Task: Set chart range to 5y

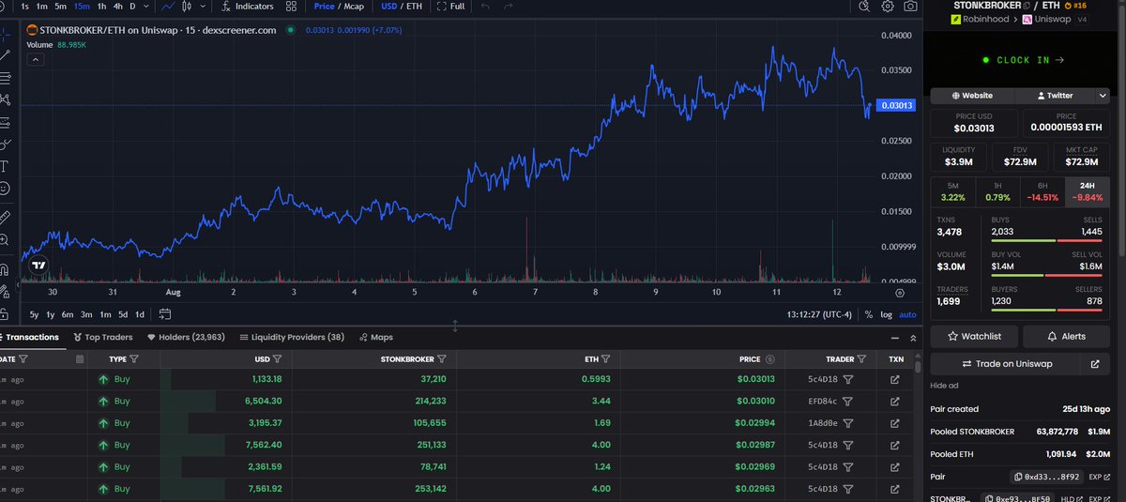Action: click(34, 314)
